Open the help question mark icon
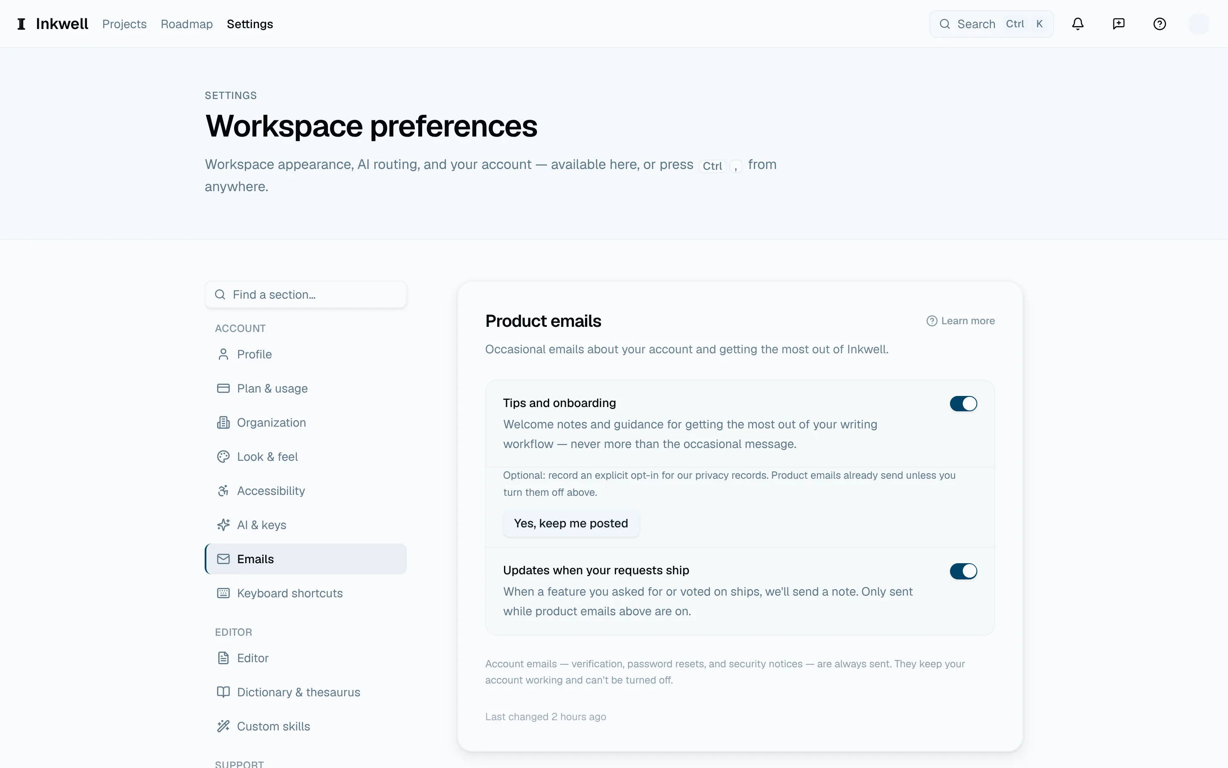Screen dimensions: 1228x768 coord(1159,24)
